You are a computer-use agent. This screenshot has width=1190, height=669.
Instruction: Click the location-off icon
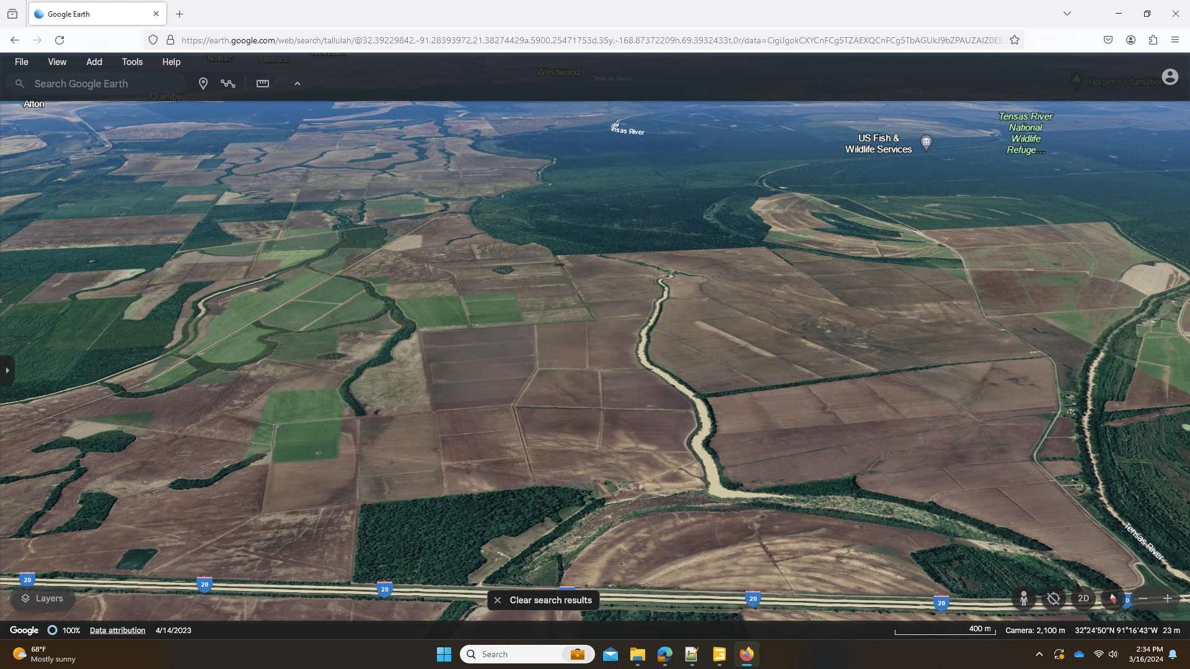(x=1054, y=598)
